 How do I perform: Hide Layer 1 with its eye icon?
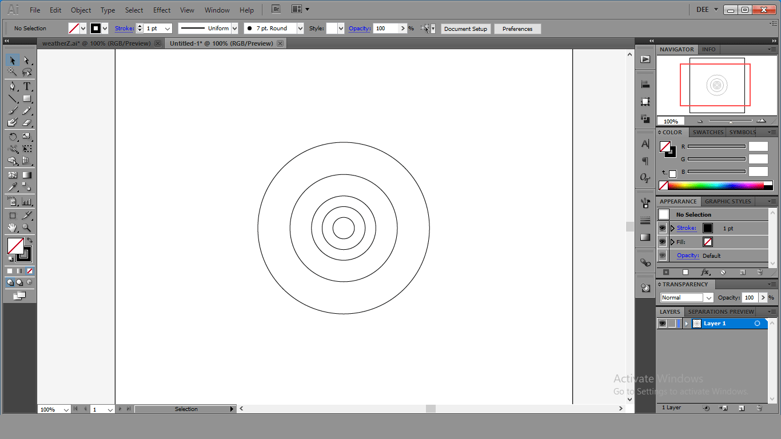662,324
